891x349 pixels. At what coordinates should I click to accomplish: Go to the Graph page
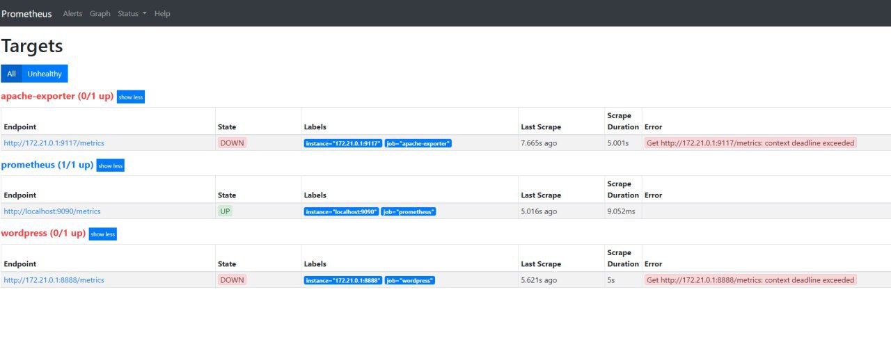coord(100,13)
